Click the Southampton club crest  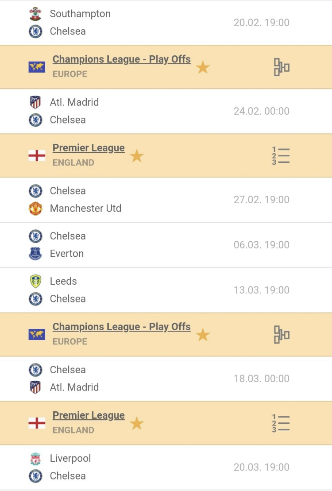35,14
